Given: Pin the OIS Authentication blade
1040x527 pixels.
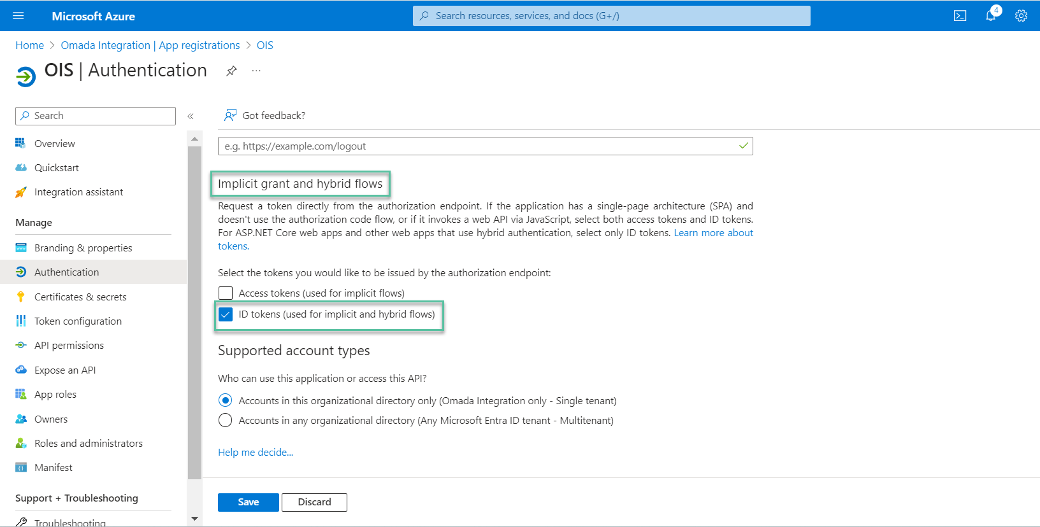Looking at the screenshot, I should point(231,71).
